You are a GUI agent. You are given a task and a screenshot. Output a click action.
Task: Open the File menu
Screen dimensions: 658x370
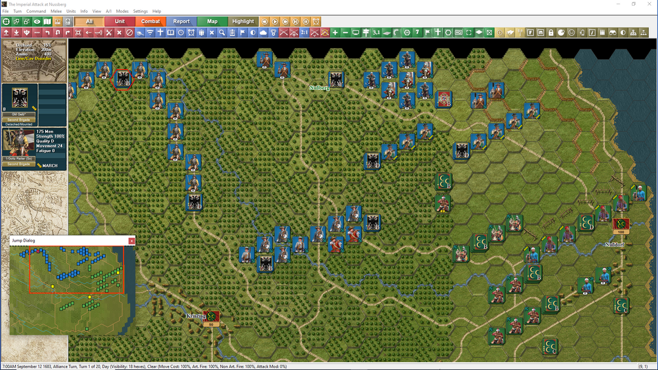tap(5, 12)
